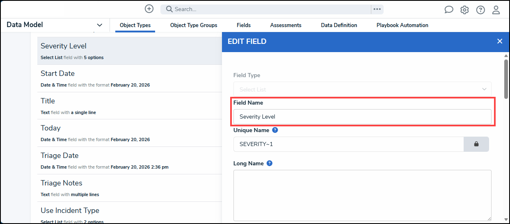
Task: Click the Field Name text input
Action: (362, 117)
